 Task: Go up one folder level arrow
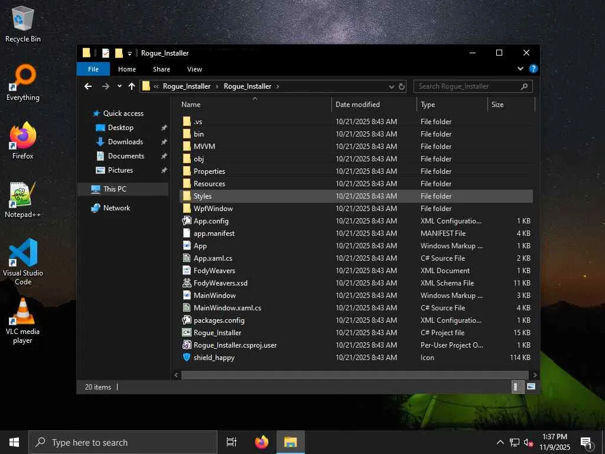(132, 86)
